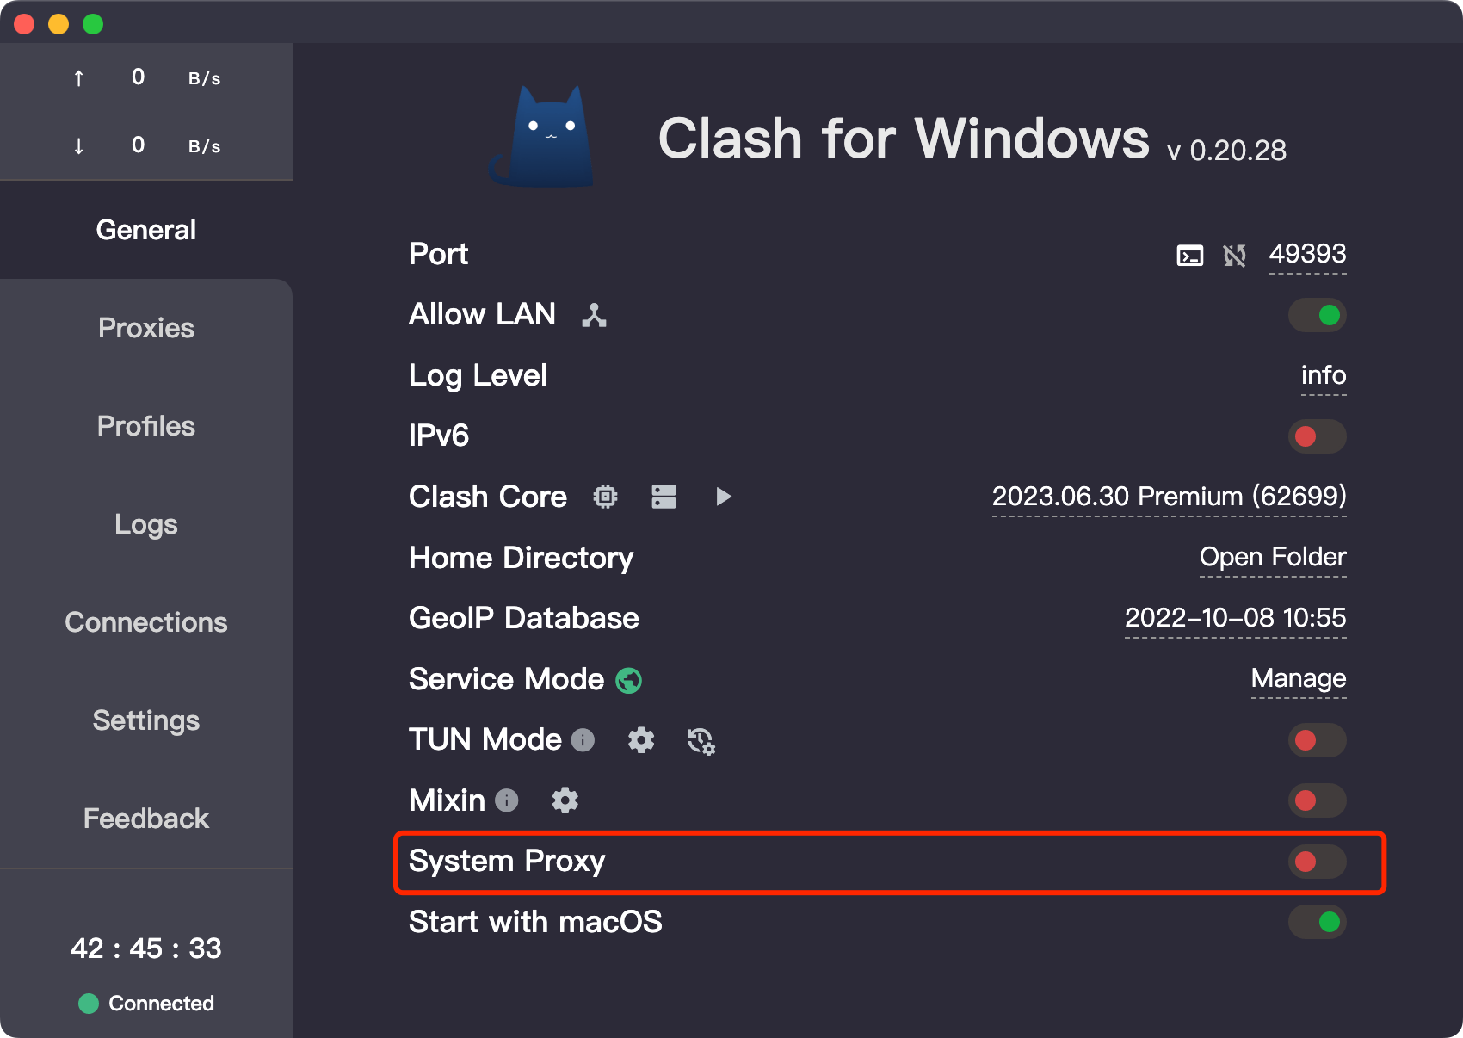This screenshot has width=1463, height=1038.
Task: Switch to the Proxies tab
Action: pyautogui.click(x=146, y=328)
